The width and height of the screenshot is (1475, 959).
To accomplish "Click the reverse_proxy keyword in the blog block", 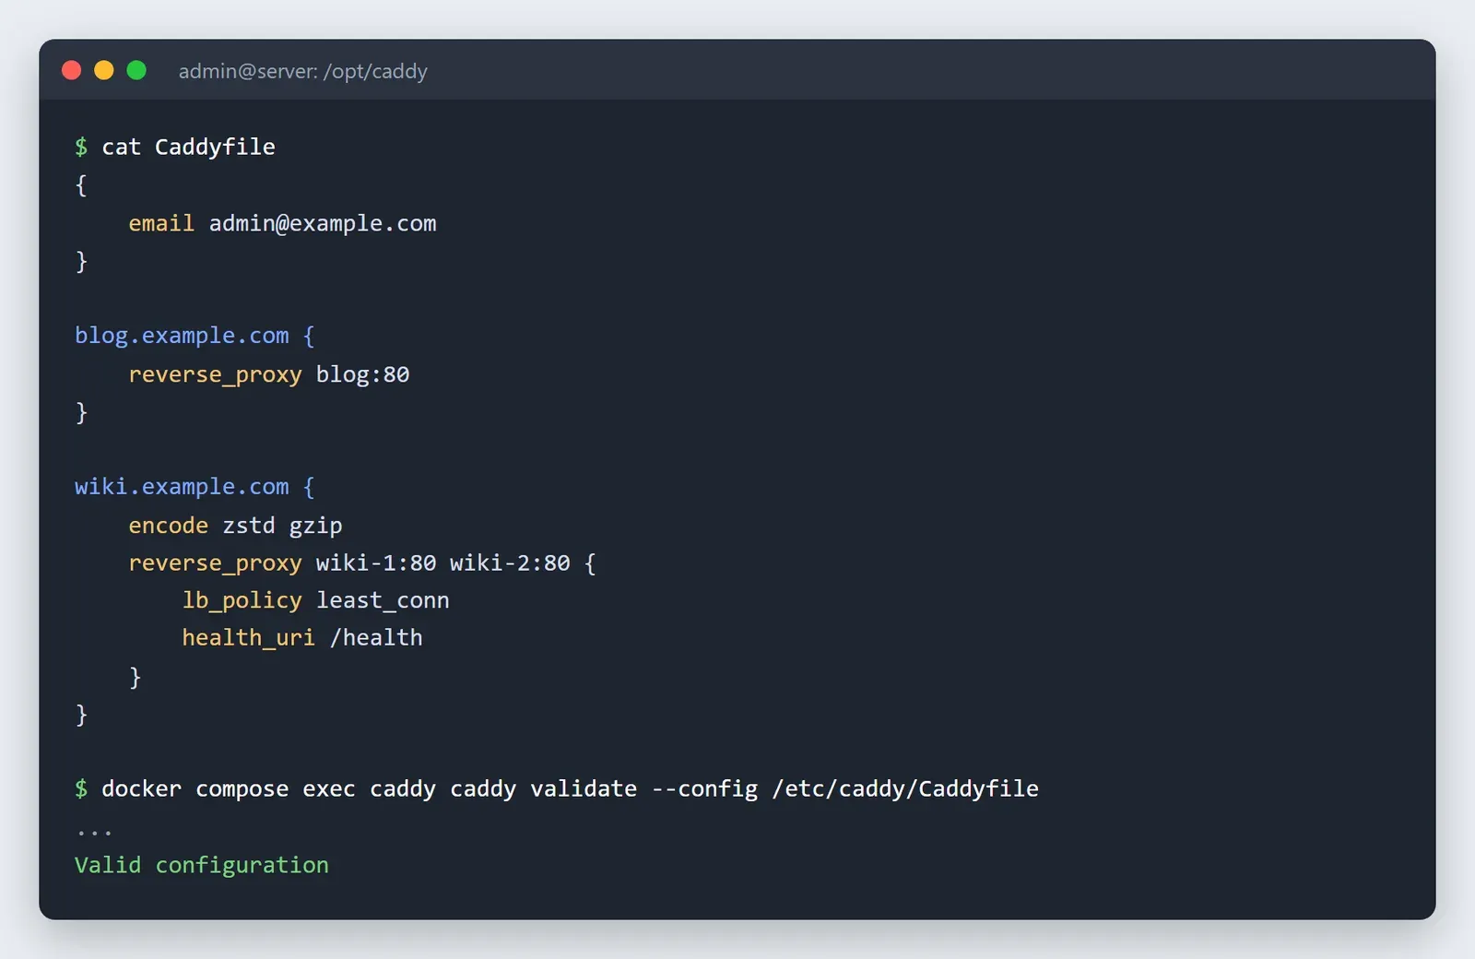I will click(215, 374).
